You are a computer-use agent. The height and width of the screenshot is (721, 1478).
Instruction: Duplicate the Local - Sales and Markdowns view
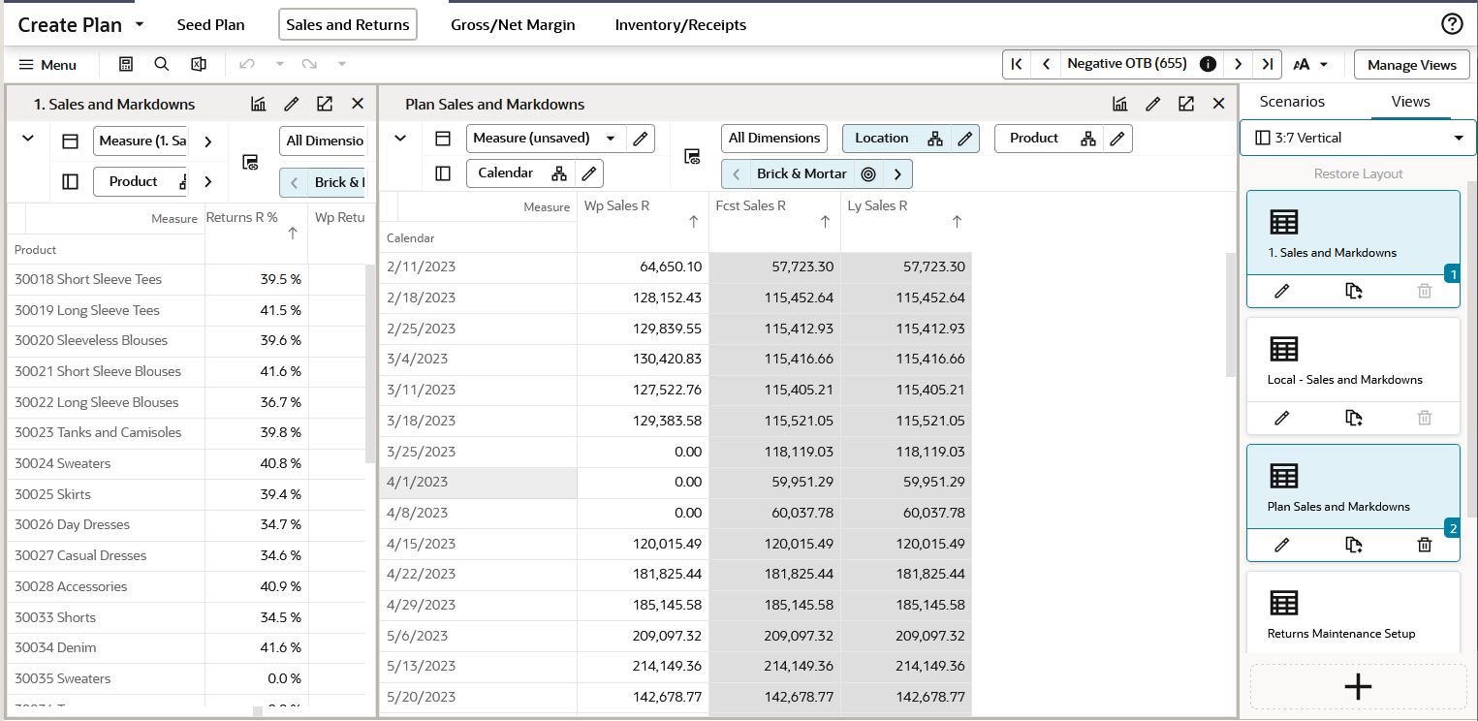point(1354,418)
